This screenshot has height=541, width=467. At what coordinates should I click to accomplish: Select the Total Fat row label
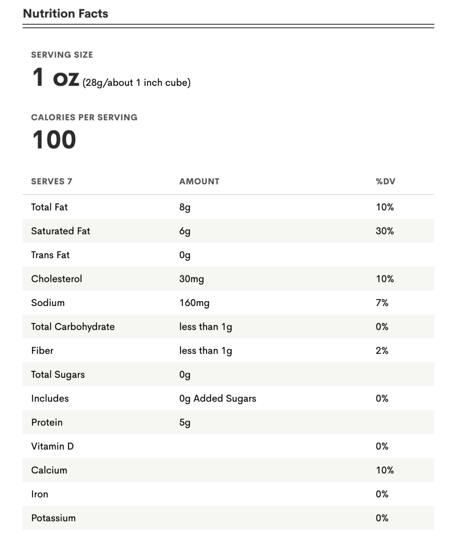49,207
